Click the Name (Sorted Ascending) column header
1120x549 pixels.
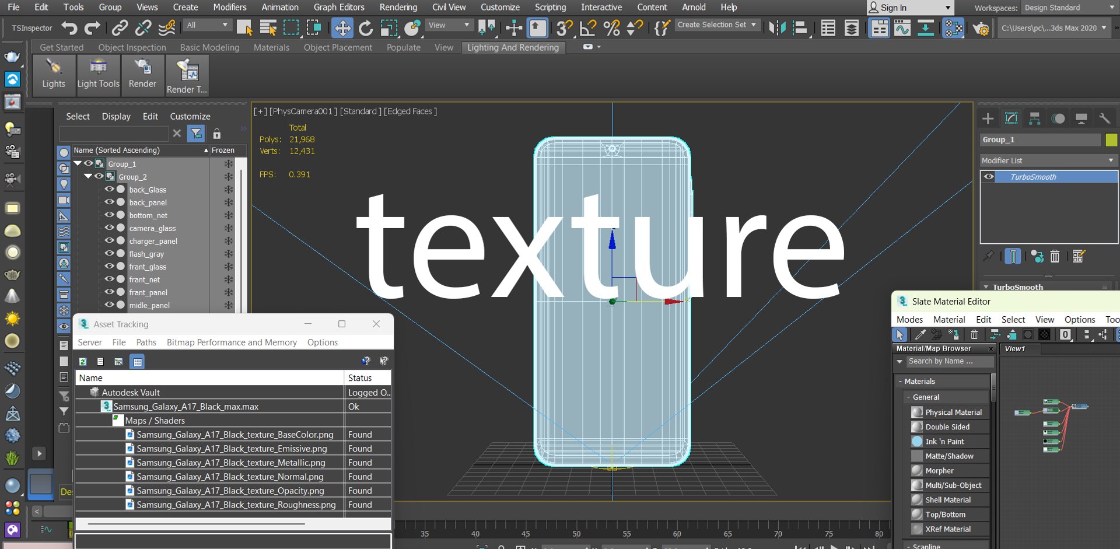pos(141,150)
